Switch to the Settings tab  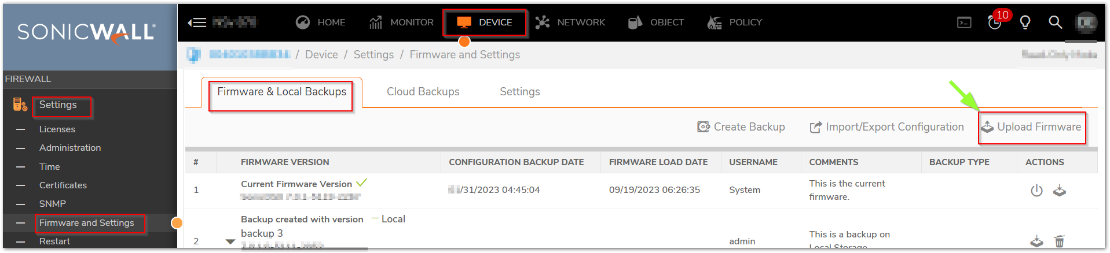519,92
